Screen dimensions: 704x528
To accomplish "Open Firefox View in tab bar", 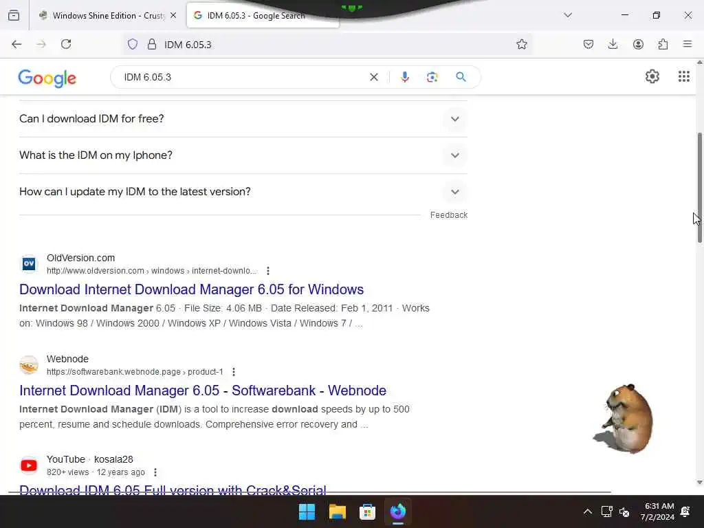I will coord(14,15).
